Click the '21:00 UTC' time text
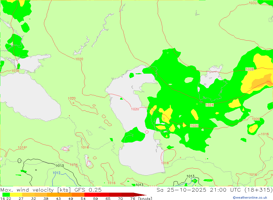The width and height of the screenshot is (273, 200). click(x=225, y=190)
